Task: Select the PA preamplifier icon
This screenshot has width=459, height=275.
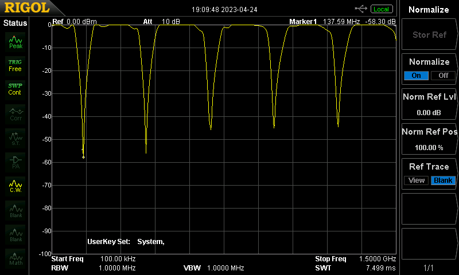Action: pyautogui.click(x=15, y=162)
